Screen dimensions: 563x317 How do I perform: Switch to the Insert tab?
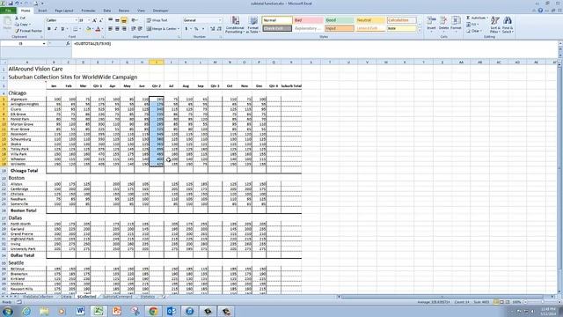42,11
